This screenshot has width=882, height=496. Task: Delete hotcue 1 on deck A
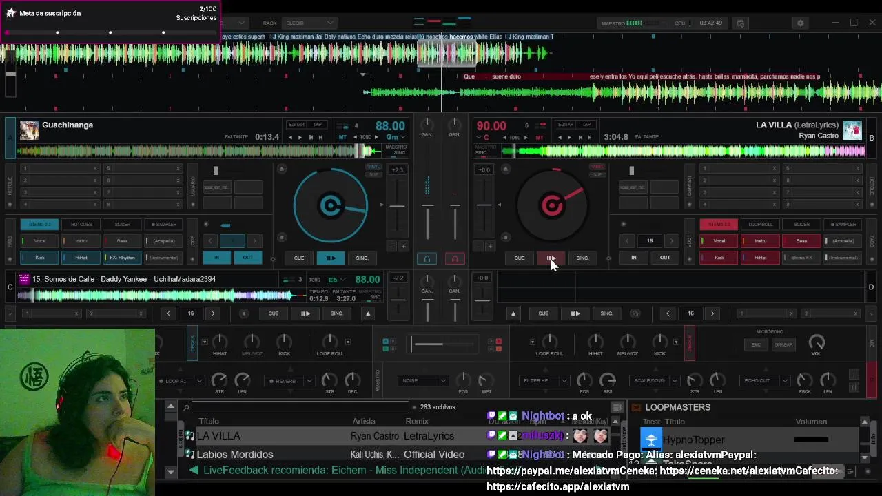coord(95,169)
